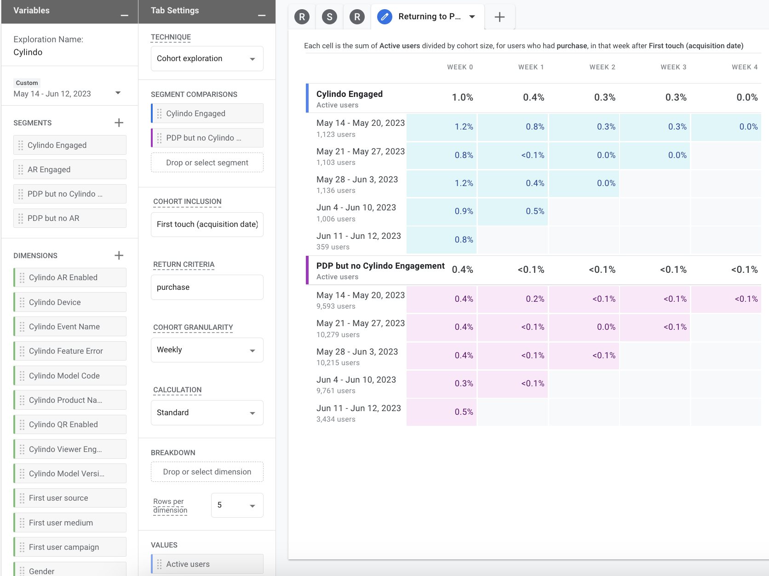Switch to the first R tab

tap(302, 17)
